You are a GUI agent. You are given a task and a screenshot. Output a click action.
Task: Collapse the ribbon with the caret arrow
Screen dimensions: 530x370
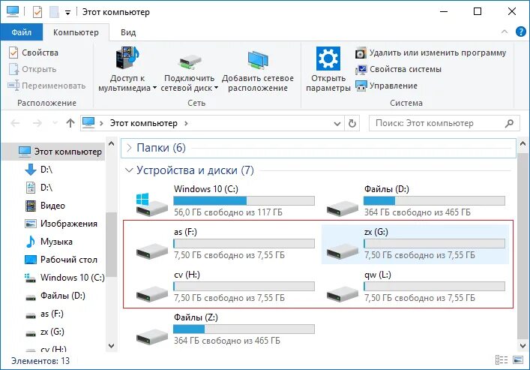[505, 32]
